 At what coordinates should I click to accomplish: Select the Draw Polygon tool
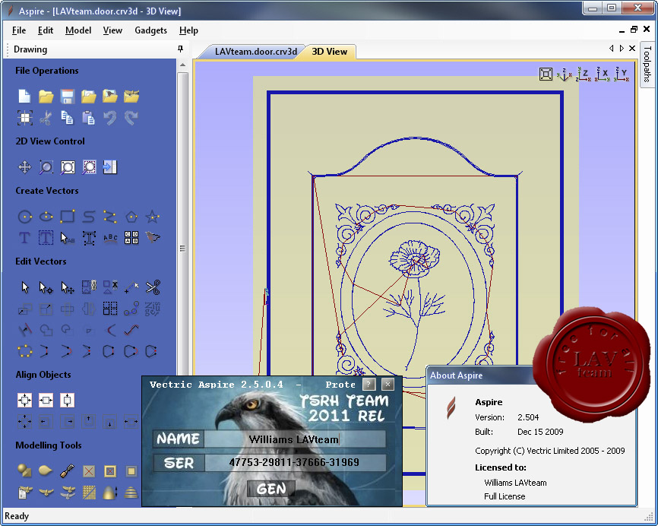131,217
